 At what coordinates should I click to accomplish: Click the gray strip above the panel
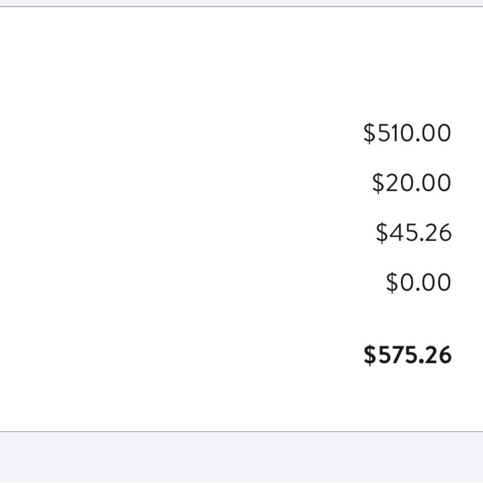click(241, 3)
